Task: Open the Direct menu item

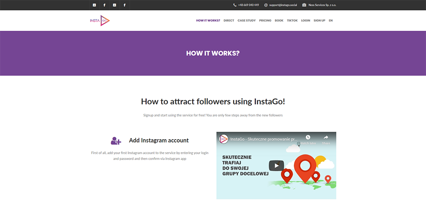Action: [x=229, y=21]
